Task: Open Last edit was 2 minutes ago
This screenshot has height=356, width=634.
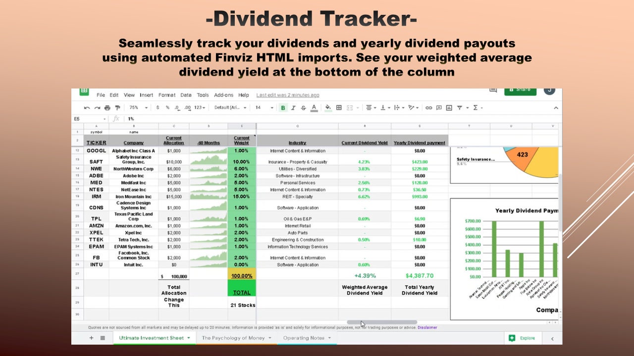Action: (288, 95)
